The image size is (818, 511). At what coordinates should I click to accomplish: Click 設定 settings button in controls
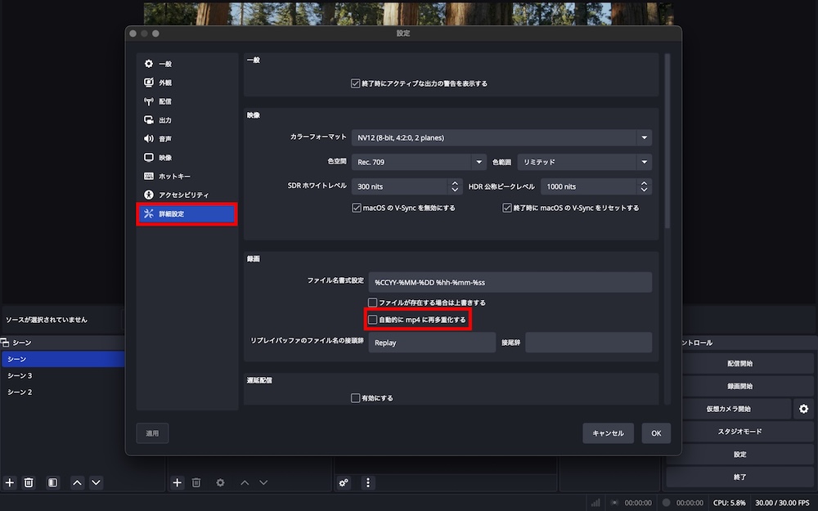[740, 454]
